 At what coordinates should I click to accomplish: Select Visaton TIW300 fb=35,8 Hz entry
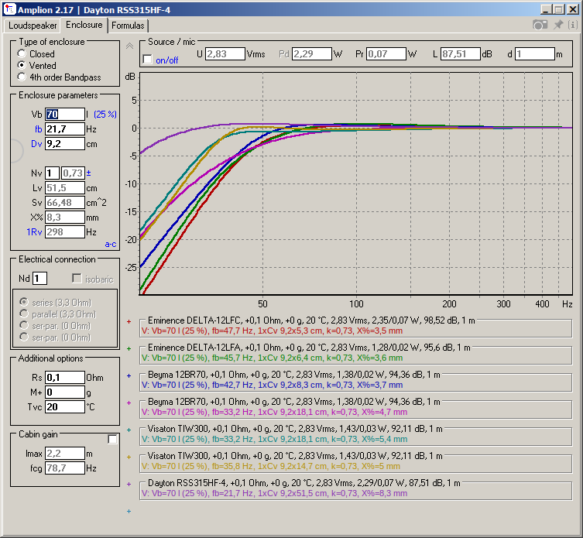pyautogui.click(x=355, y=462)
